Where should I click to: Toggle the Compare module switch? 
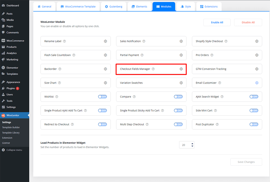(x=178, y=97)
